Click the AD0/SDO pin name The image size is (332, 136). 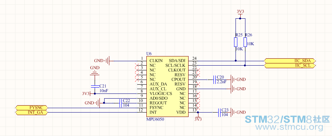[x=158, y=98]
